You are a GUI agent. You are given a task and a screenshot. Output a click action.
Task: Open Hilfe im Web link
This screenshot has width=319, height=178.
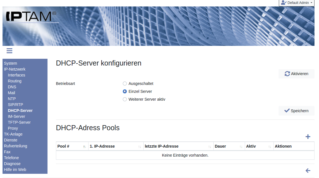tap(15, 170)
